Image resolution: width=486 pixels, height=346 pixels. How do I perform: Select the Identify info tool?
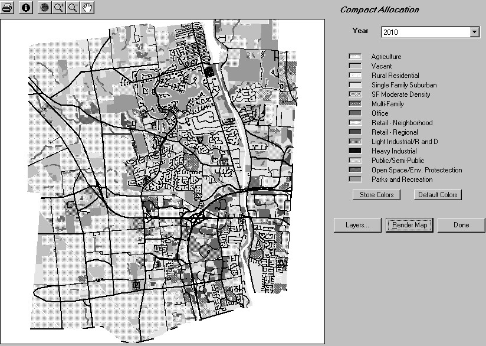pos(26,7)
